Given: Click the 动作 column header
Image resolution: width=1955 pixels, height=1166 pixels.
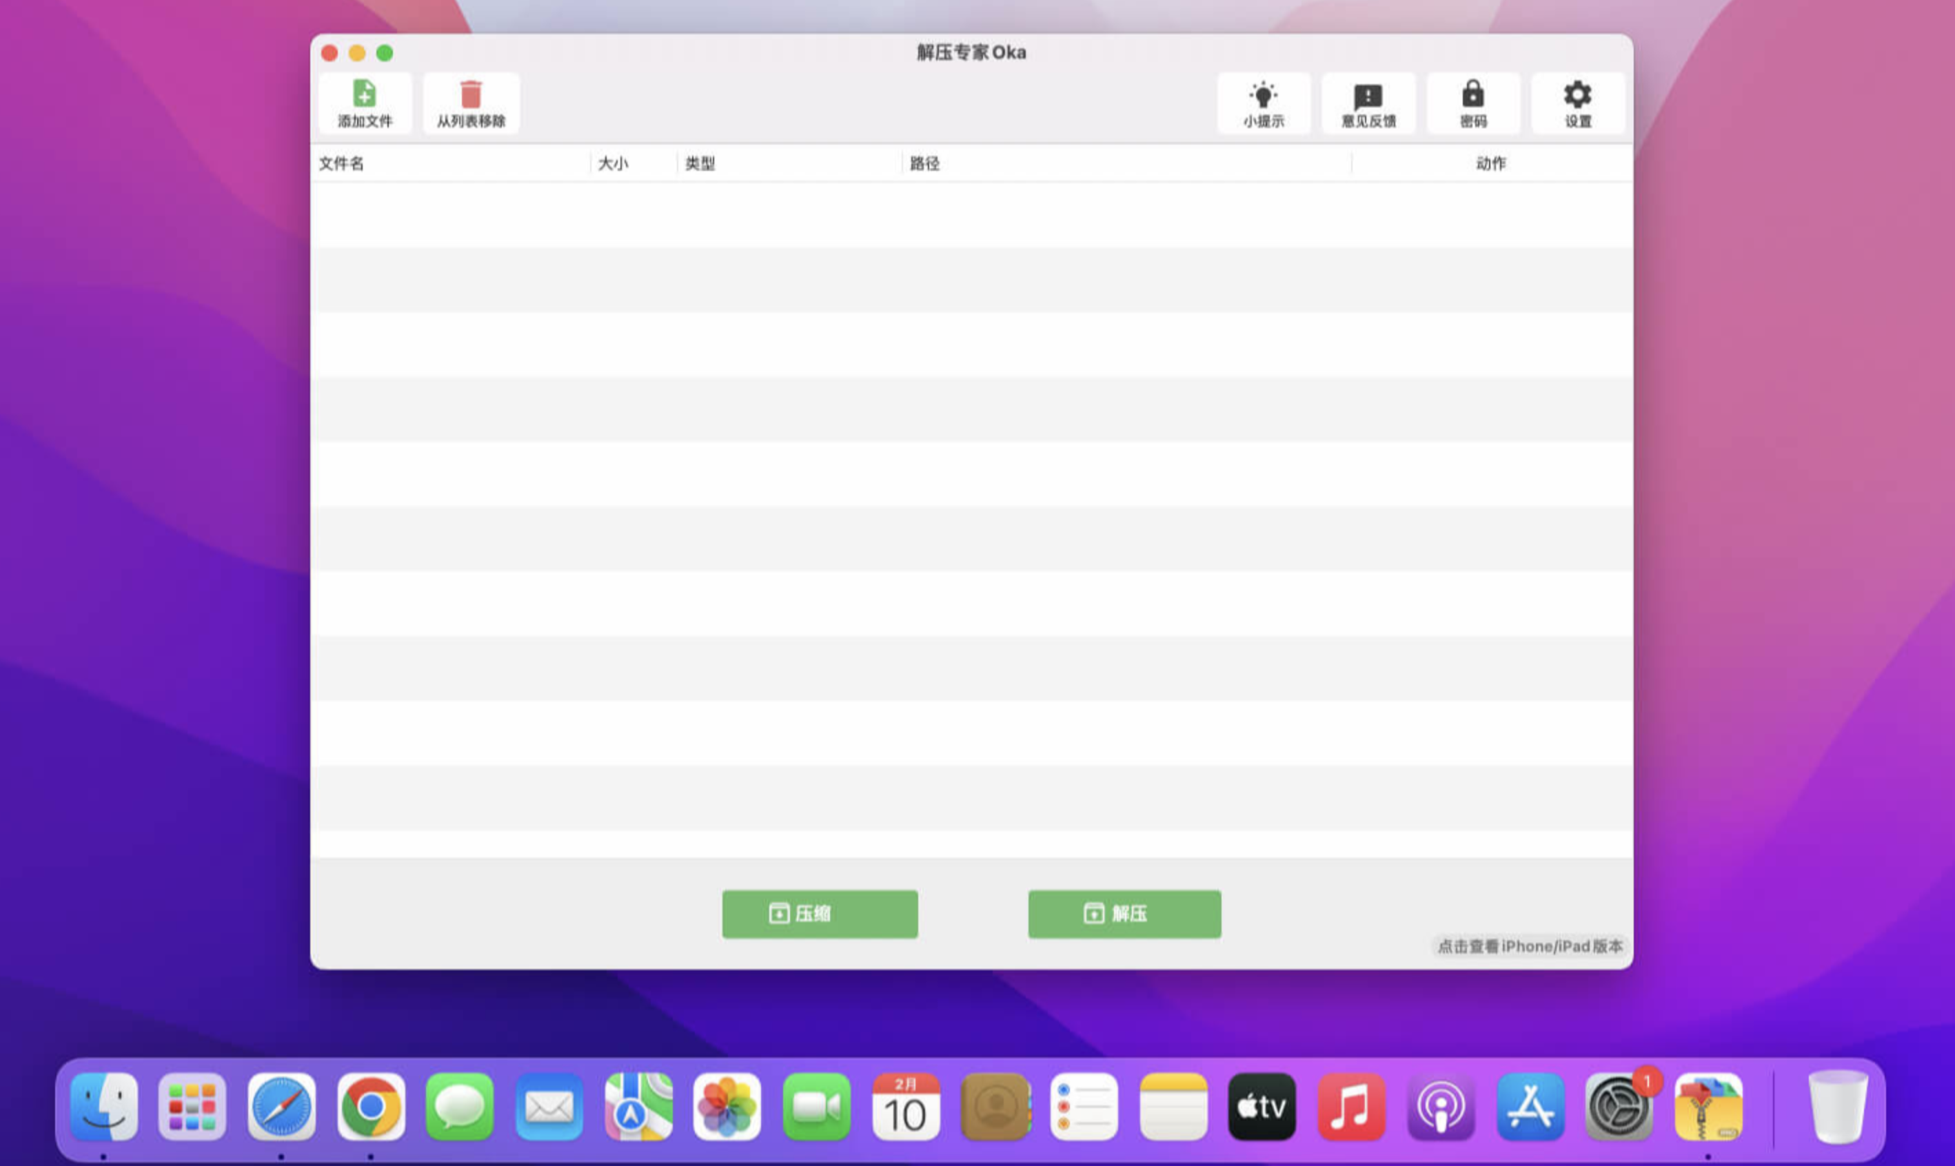Looking at the screenshot, I should tap(1489, 163).
